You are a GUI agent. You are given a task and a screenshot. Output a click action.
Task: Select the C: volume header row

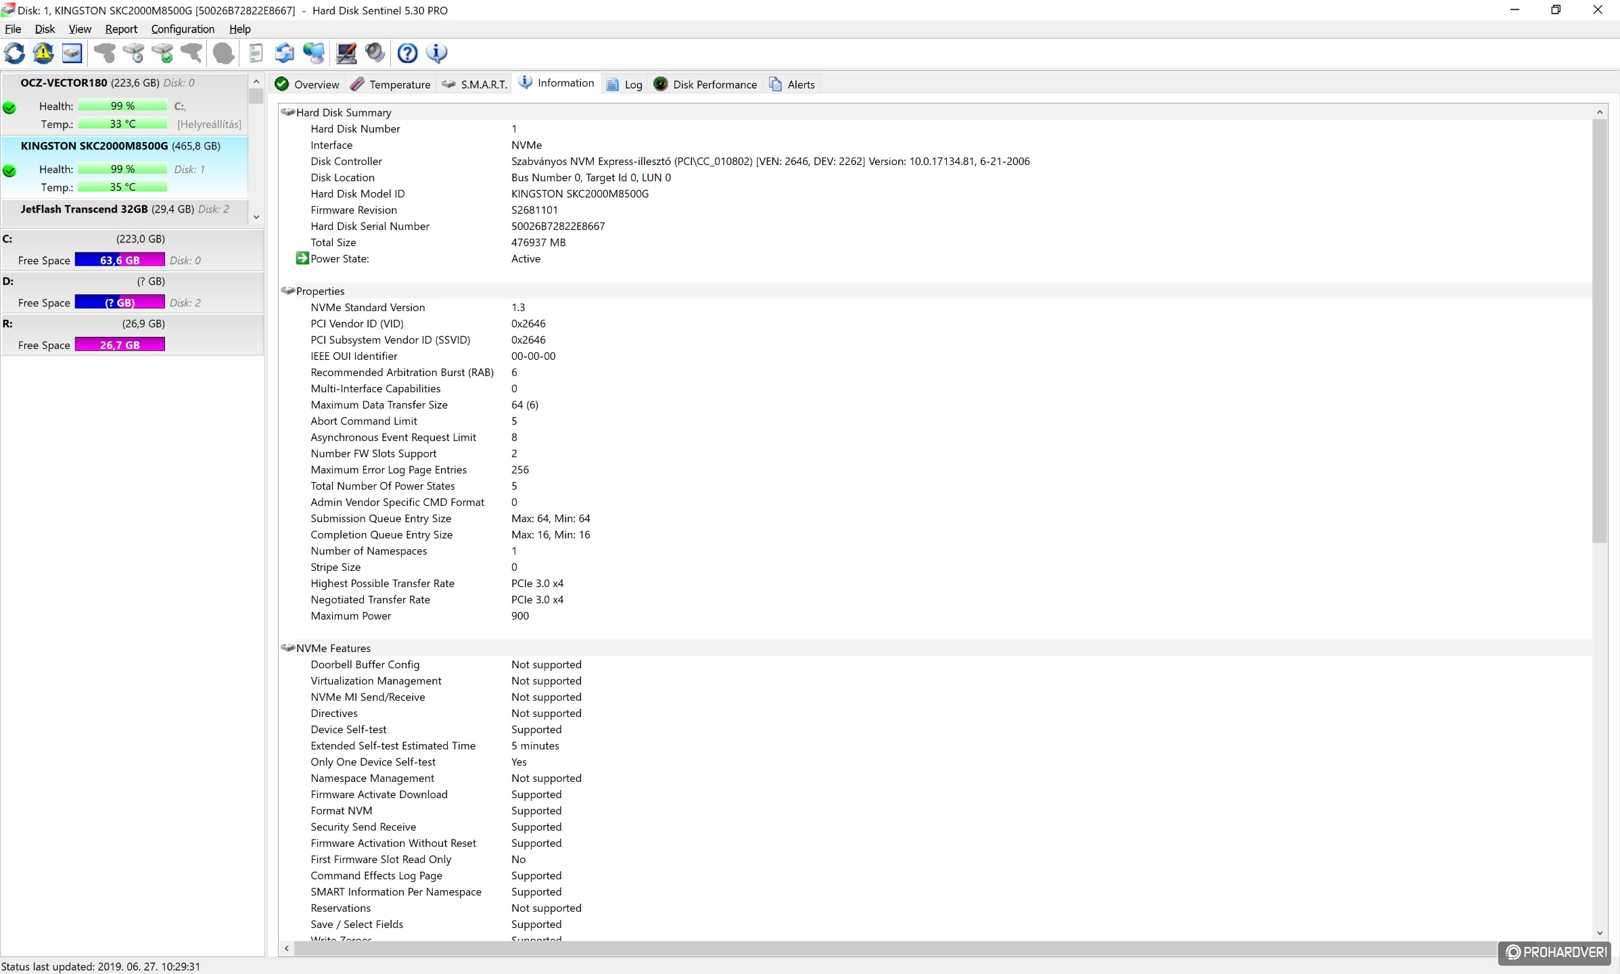click(x=133, y=239)
